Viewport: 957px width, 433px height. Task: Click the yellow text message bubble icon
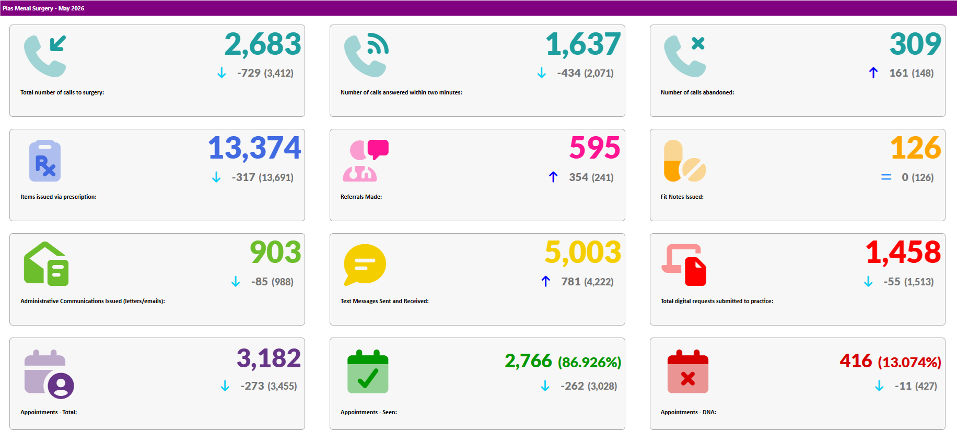coord(365,264)
